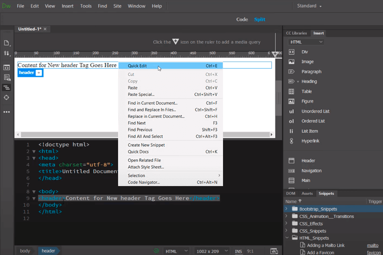Insert a Figure element
This screenshot has width=383, height=255.
(307, 101)
